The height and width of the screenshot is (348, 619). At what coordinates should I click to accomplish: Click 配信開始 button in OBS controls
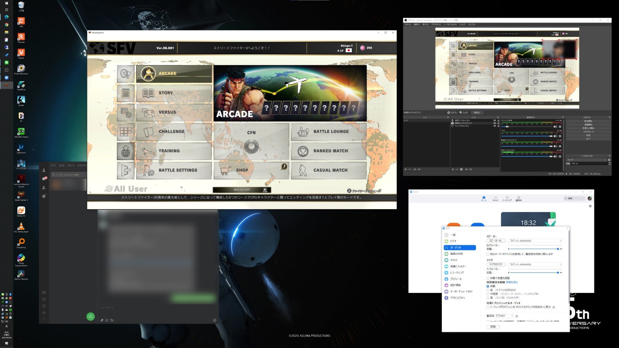pyautogui.click(x=589, y=121)
